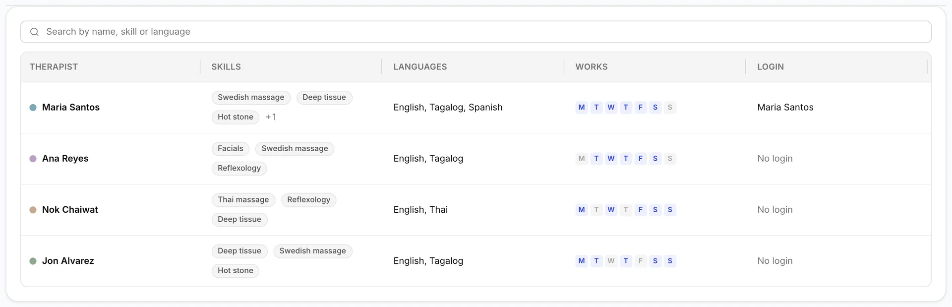This screenshot has height=307, width=952.
Task: Focus the search by name, skill or language field
Action: (x=476, y=32)
